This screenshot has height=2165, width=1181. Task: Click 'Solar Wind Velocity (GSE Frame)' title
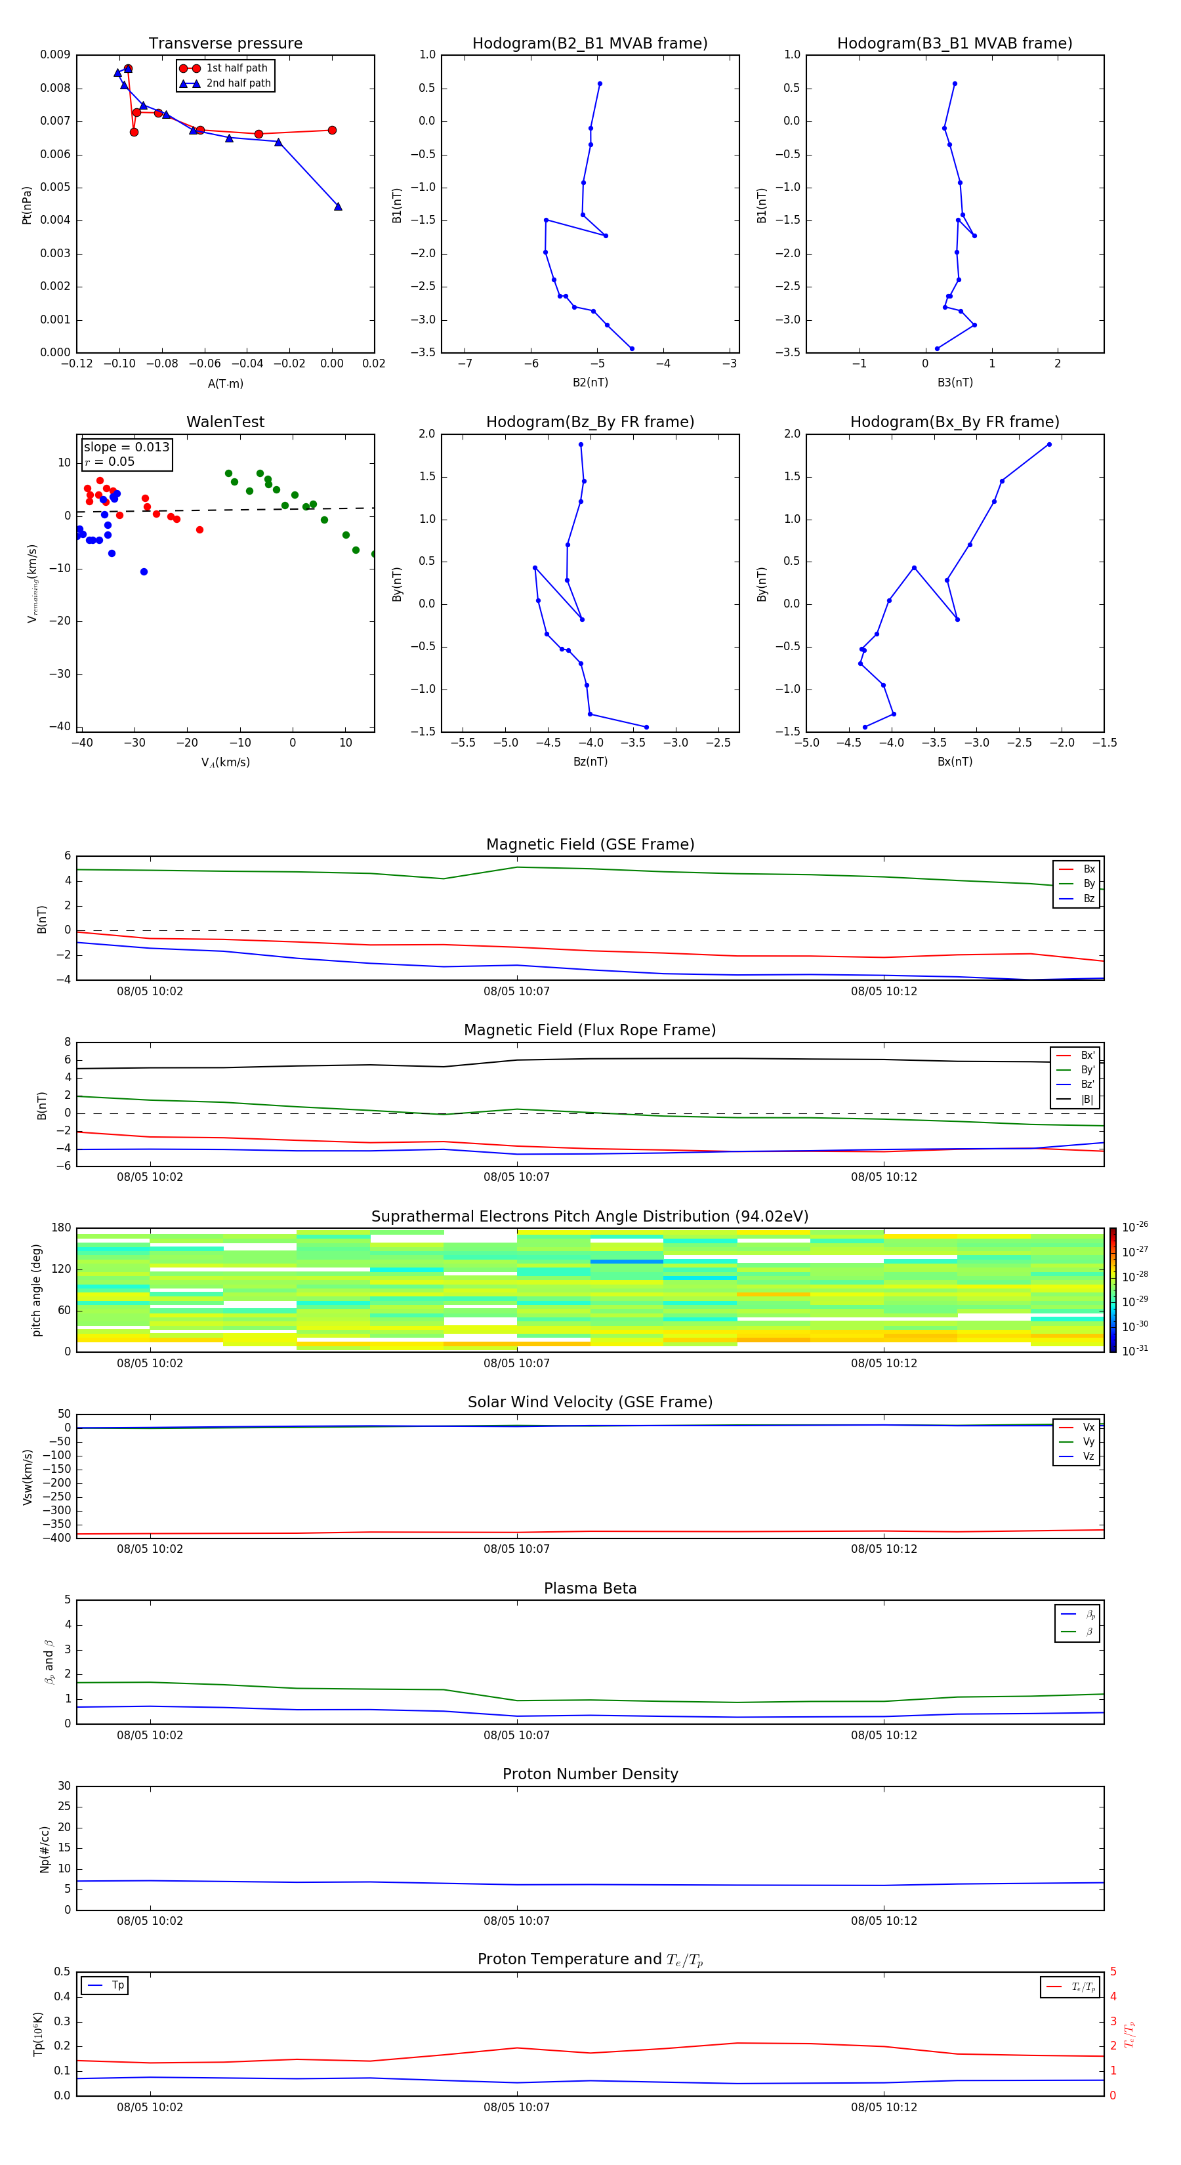coord(590,1403)
